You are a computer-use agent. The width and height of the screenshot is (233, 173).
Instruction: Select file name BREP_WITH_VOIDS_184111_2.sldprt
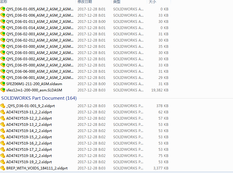37,168
